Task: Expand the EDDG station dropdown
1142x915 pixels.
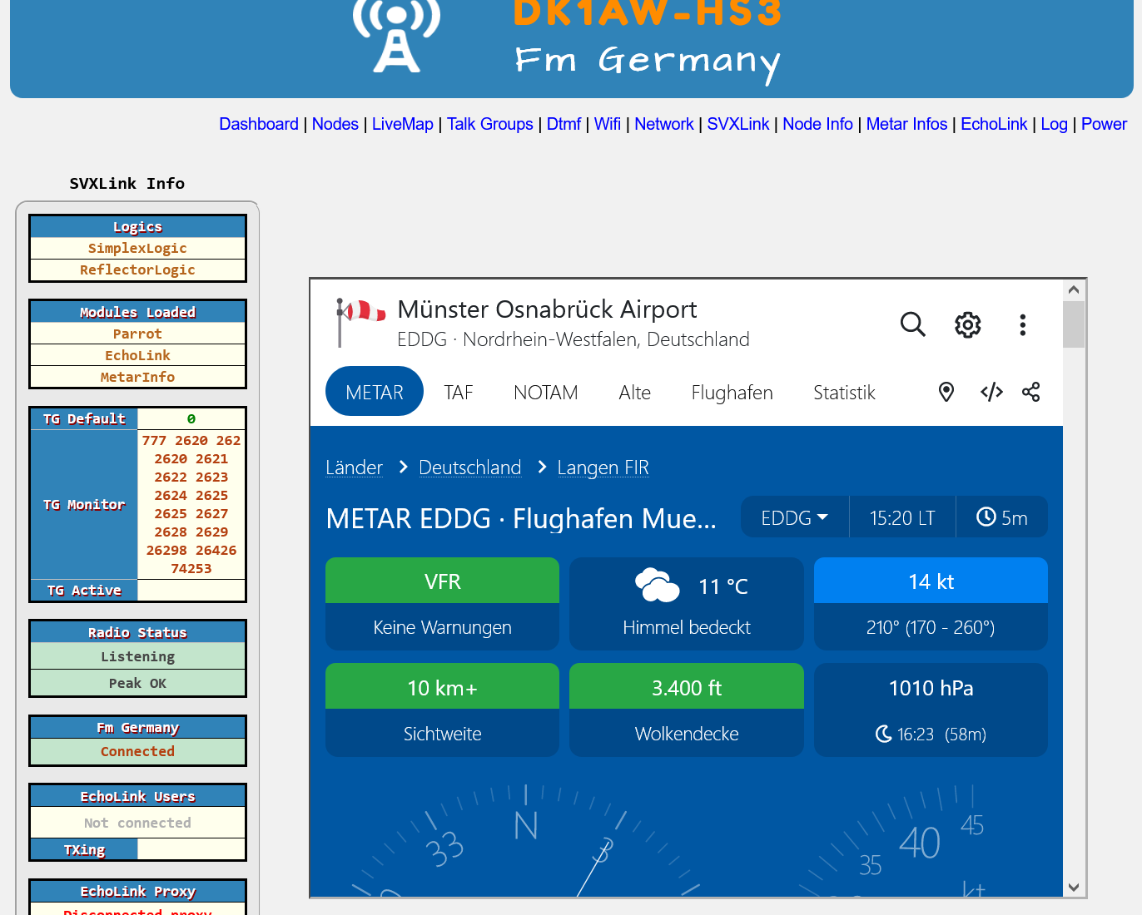Action: tap(794, 517)
